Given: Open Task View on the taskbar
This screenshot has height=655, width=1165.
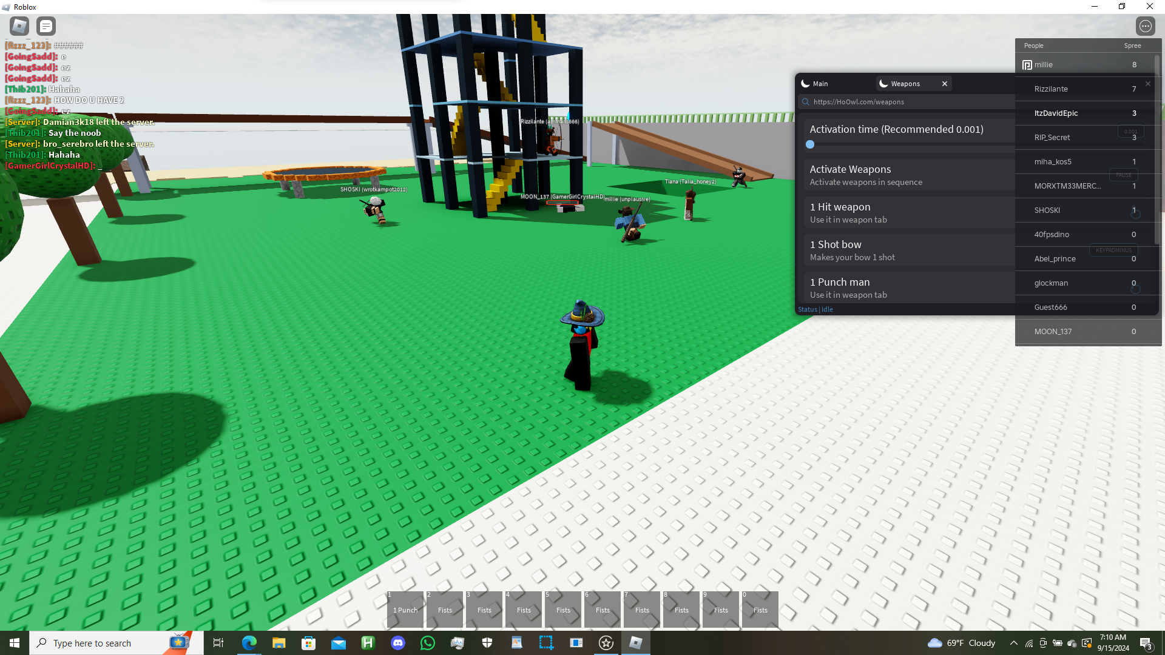Looking at the screenshot, I should pyautogui.click(x=218, y=643).
